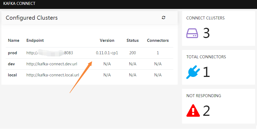Viewport: 257px width, 129px height.
Task: Click the Status column header
Action: tap(133, 40)
